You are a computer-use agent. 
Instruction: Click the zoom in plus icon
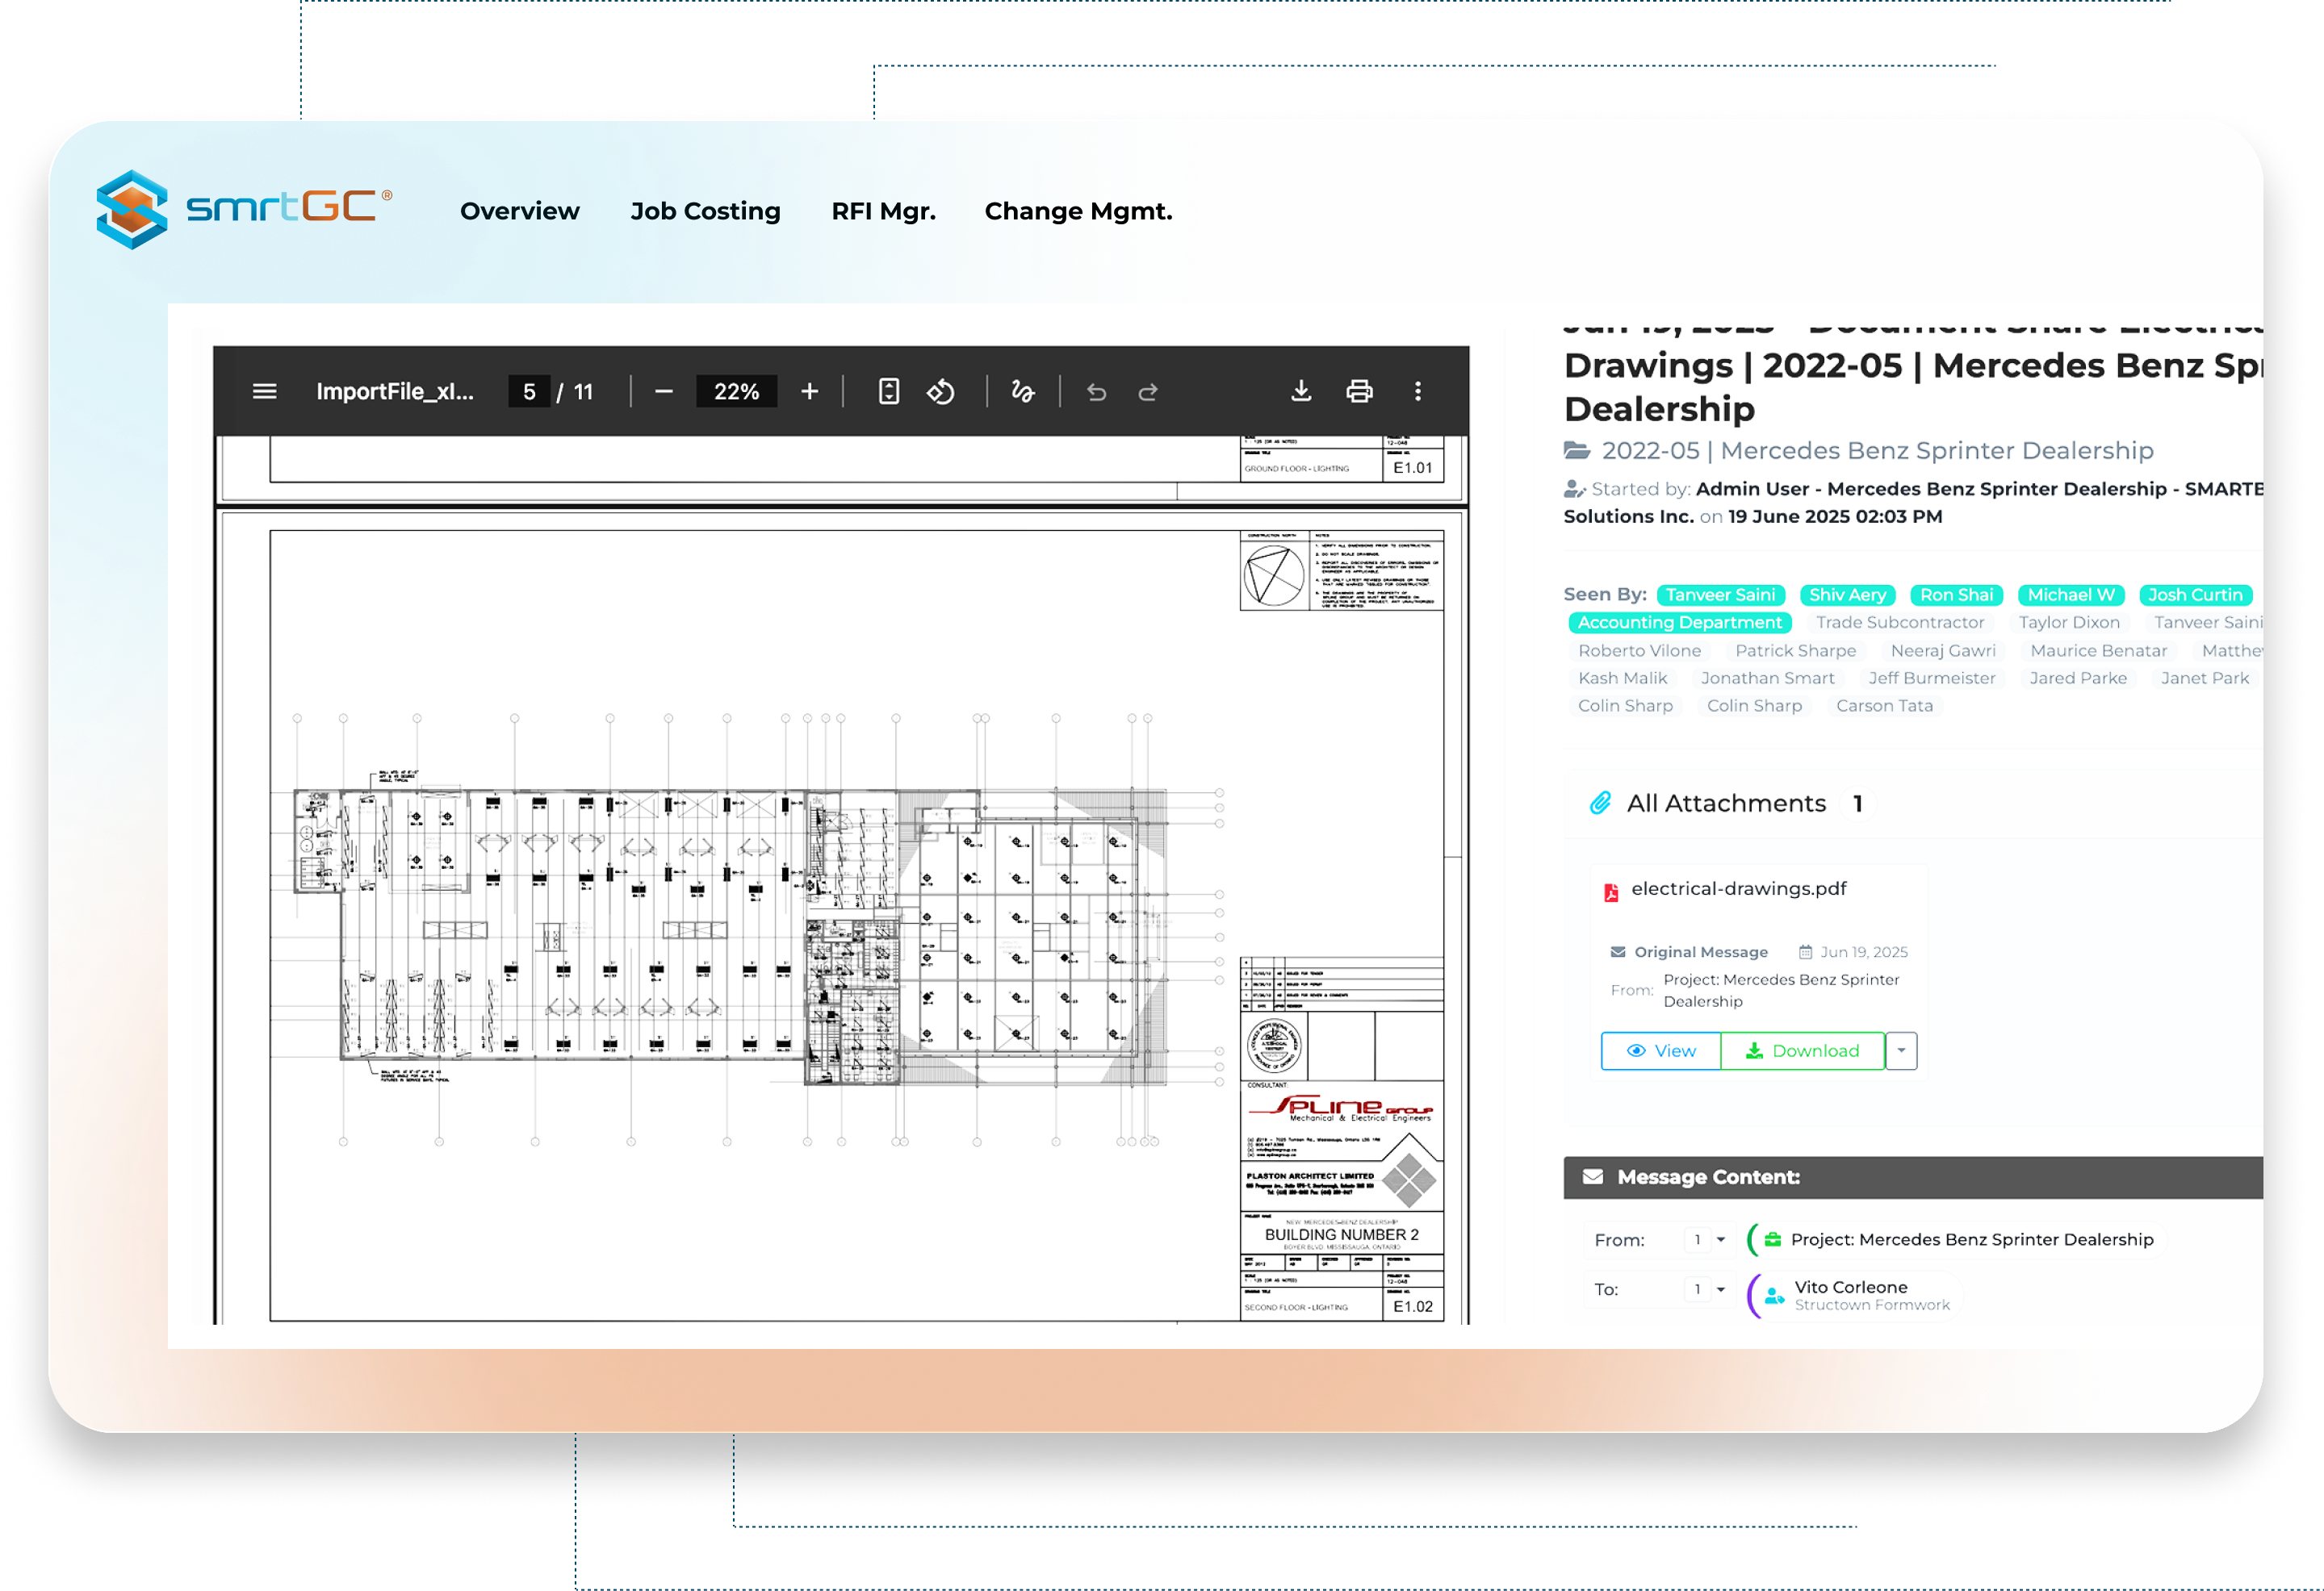point(810,392)
